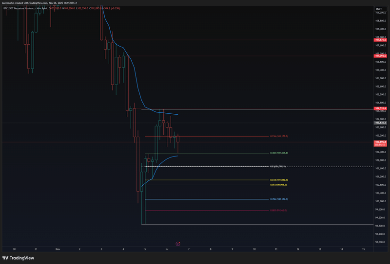The height and width of the screenshot is (264, 390).
Task: Click the red 107,876.6 price label
Action: click(381, 40)
